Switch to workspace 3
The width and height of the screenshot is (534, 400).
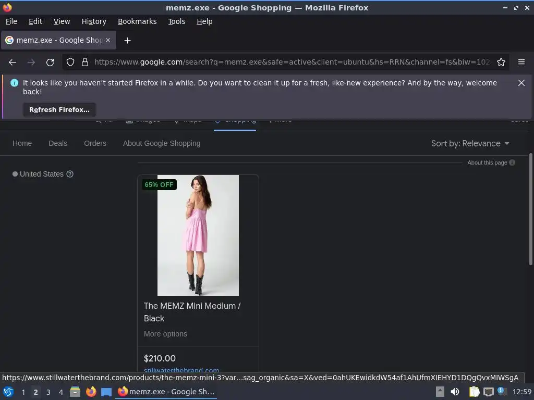click(x=48, y=392)
